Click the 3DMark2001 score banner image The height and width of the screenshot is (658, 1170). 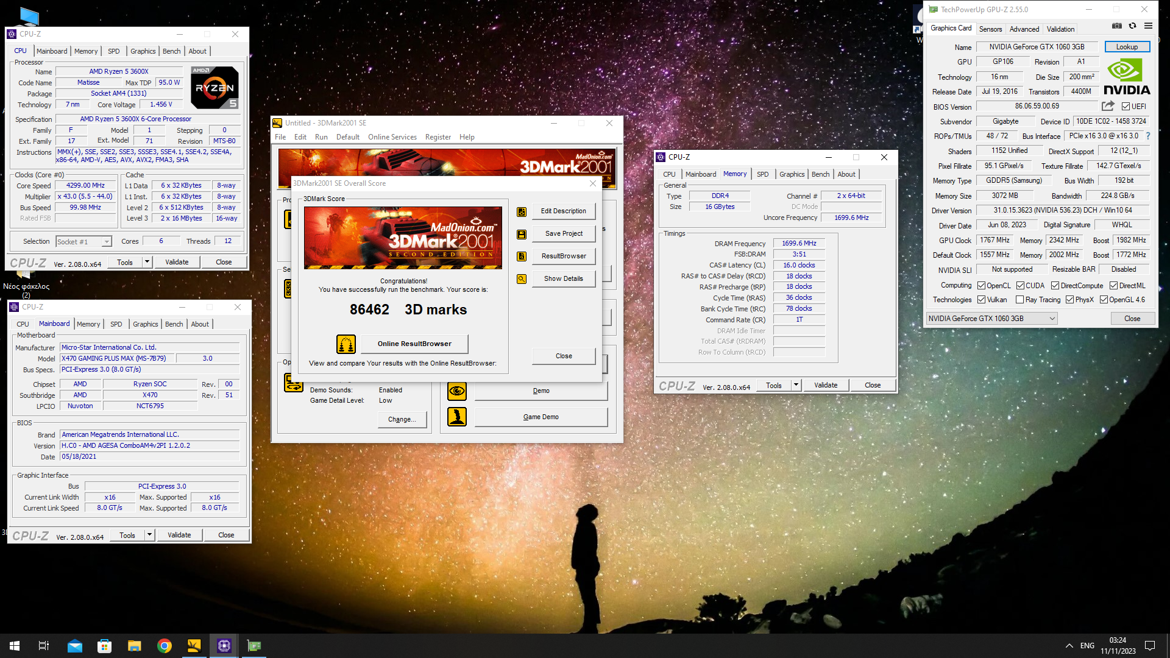point(403,238)
